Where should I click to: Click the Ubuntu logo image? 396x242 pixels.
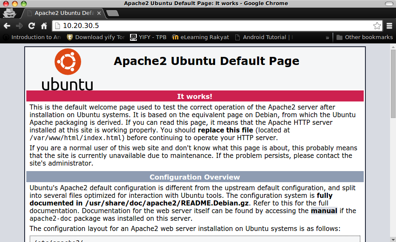[x=68, y=69]
